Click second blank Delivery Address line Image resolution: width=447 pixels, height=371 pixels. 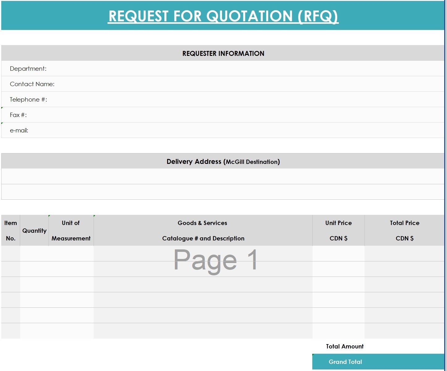pos(223,192)
